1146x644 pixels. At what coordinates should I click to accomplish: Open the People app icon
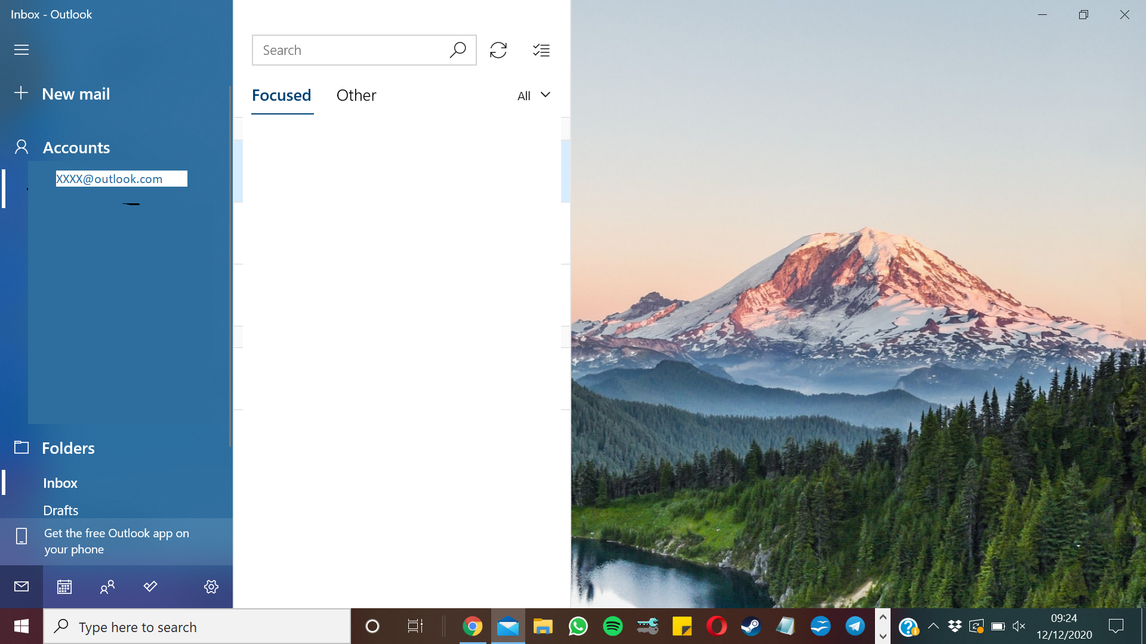[x=107, y=586]
